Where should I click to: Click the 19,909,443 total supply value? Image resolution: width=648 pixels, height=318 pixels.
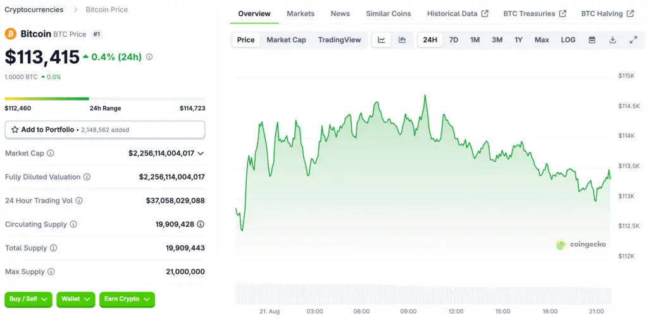185,248
